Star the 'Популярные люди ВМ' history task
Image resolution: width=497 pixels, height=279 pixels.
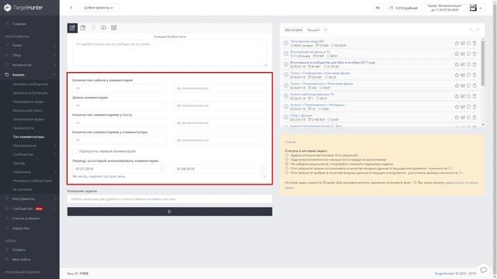(457, 43)
